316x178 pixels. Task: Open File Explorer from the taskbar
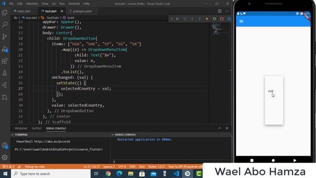tap(130, 174)
